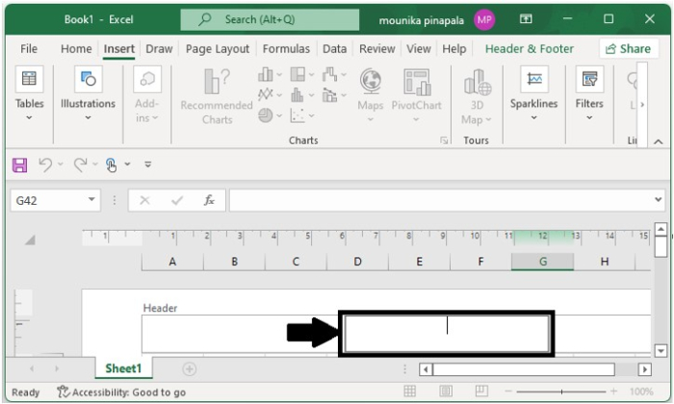Click the zoom slider control
The height and width of the screenshot is (404, 674).
561,391
